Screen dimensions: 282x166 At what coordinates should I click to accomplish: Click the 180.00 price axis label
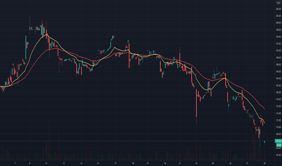click(278, 92)
